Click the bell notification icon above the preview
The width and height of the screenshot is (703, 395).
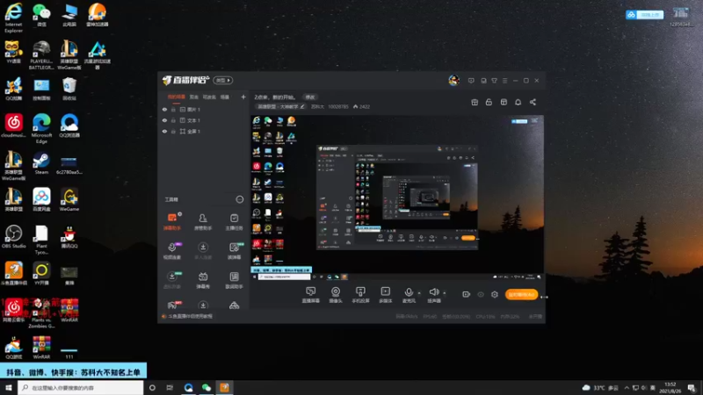(518, 102)
